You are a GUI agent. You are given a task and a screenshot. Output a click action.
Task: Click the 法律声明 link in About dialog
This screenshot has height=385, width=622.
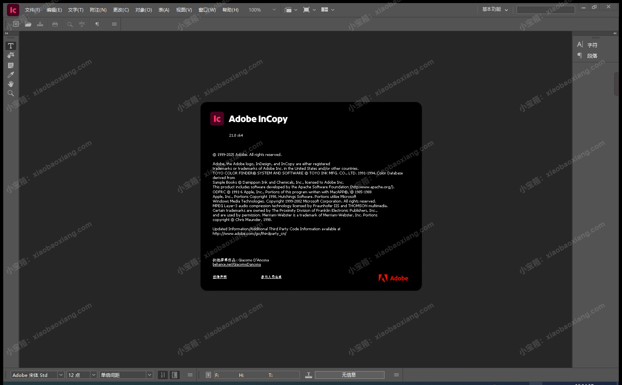[x=219, y=277]
